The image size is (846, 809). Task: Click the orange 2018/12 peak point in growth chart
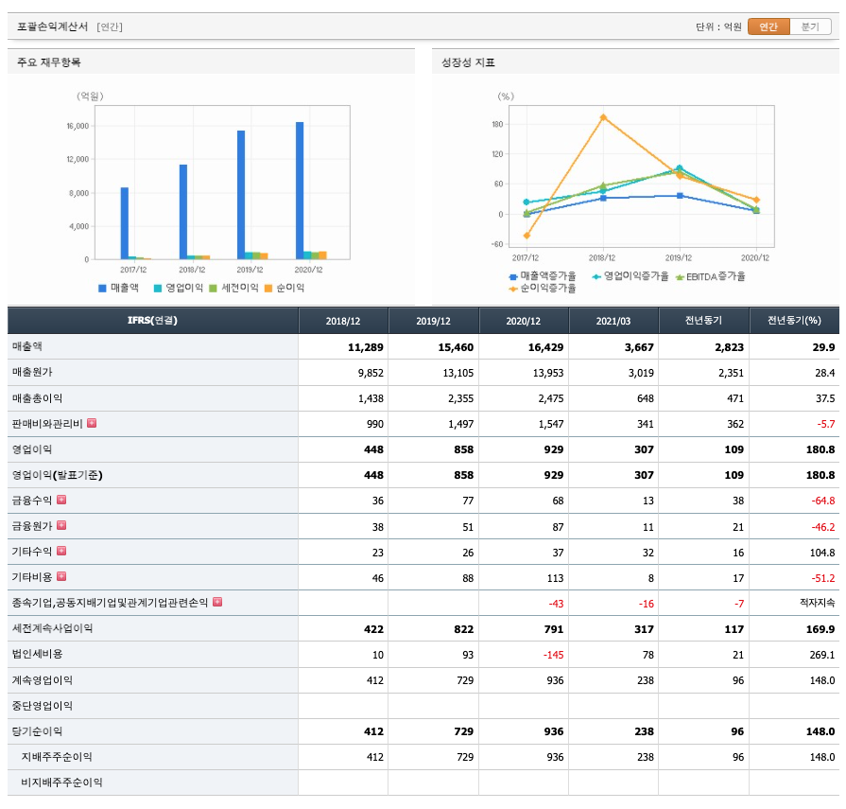point(603,117)
